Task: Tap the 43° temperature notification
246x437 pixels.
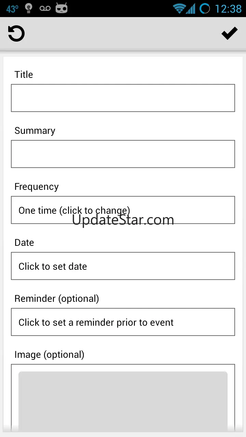Action: pos(12,9)
